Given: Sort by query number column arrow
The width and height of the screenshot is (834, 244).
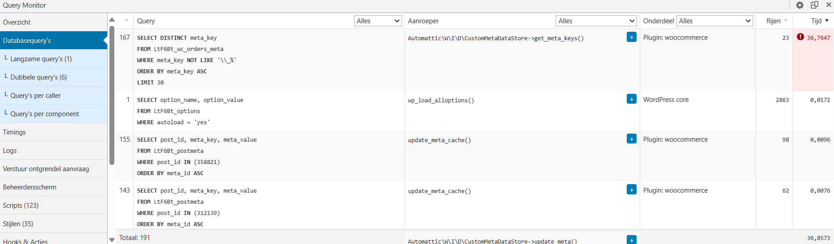Looking at the screenshot, I should 126,21.
